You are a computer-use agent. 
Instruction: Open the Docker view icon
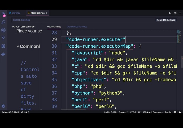(x=3, y=54)
